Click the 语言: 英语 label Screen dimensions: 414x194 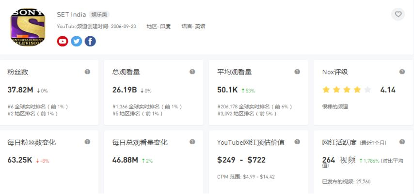point(193,26)
